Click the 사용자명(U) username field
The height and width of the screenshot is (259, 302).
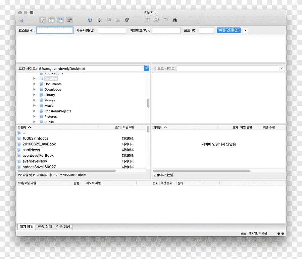click(x=112, y=30)
